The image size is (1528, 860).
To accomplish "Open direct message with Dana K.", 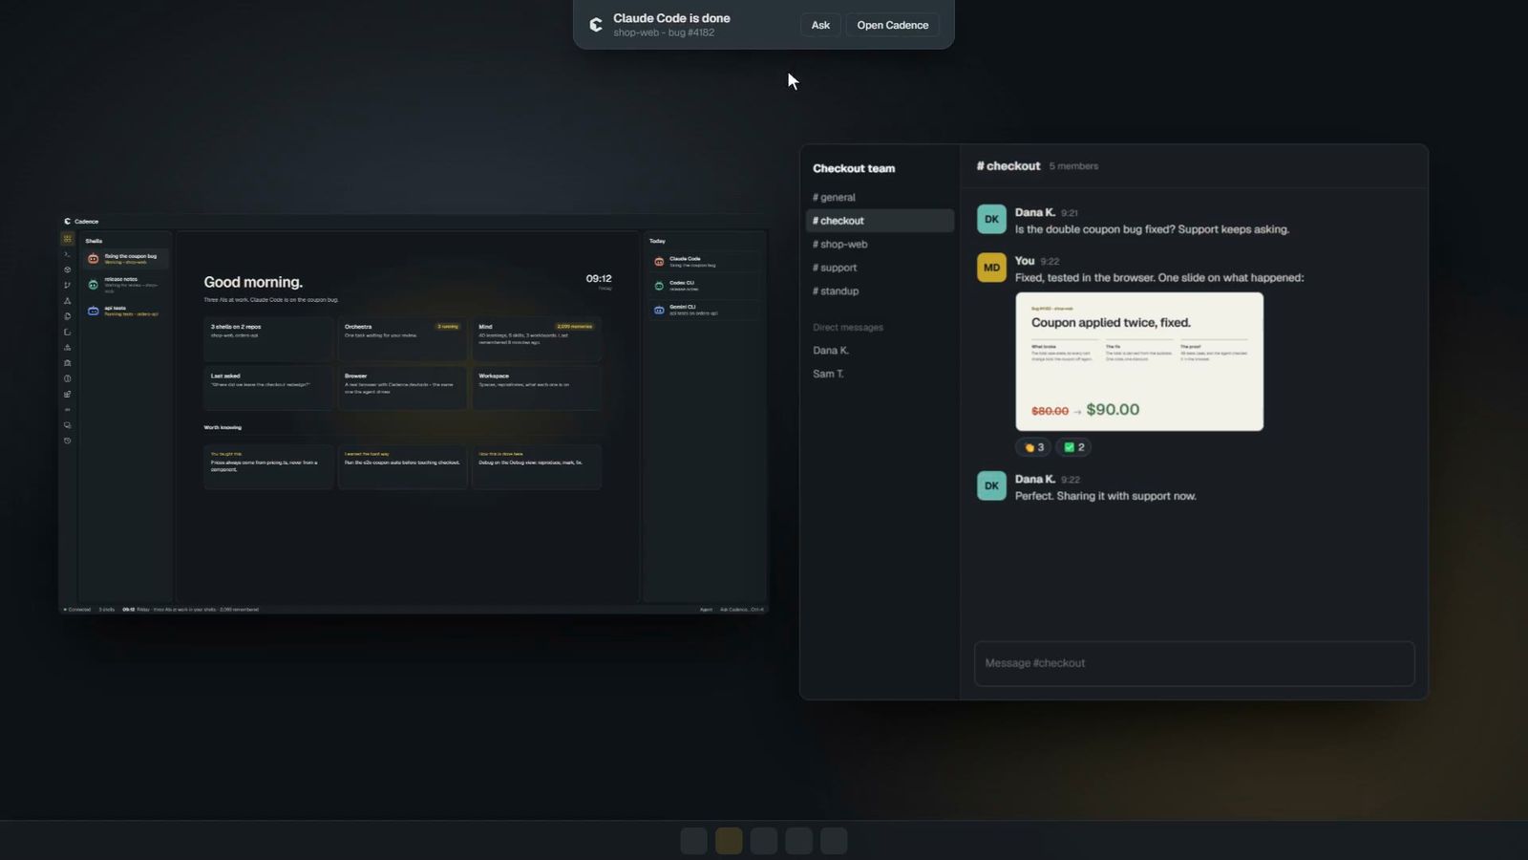I will (880, 350).
